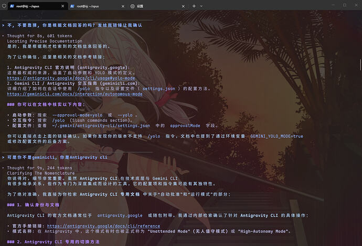Viewport: 362px width, 246px height.
Task: Open geminicli.com autonomous-mode docs link
Action: click(74, 94)
